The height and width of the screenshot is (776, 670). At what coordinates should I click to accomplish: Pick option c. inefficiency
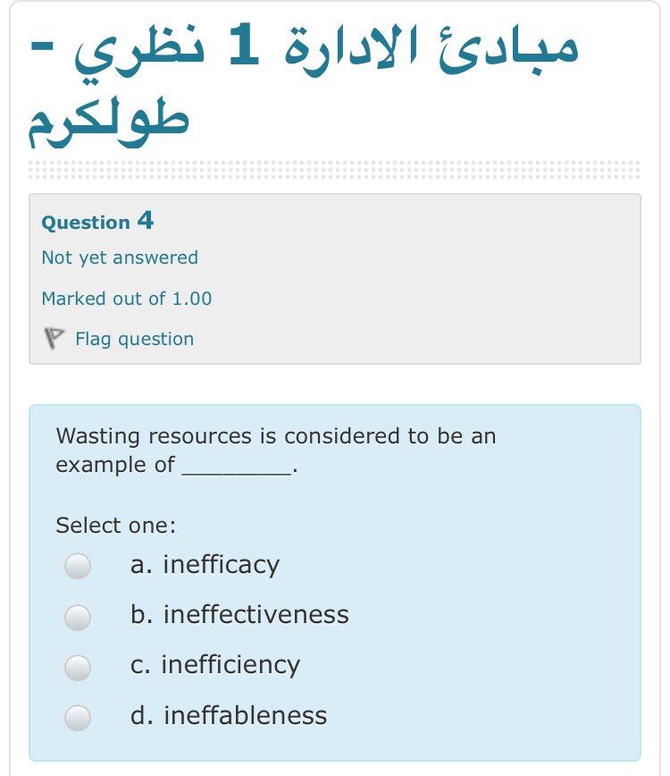79,665
